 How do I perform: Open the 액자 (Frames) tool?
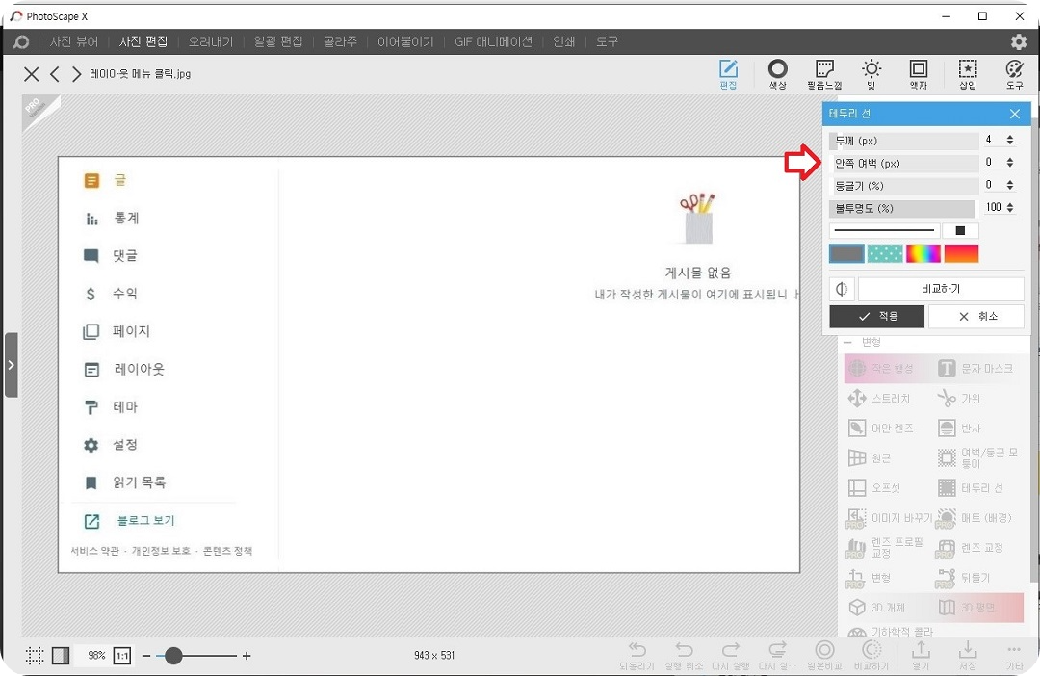pos(918,73)
